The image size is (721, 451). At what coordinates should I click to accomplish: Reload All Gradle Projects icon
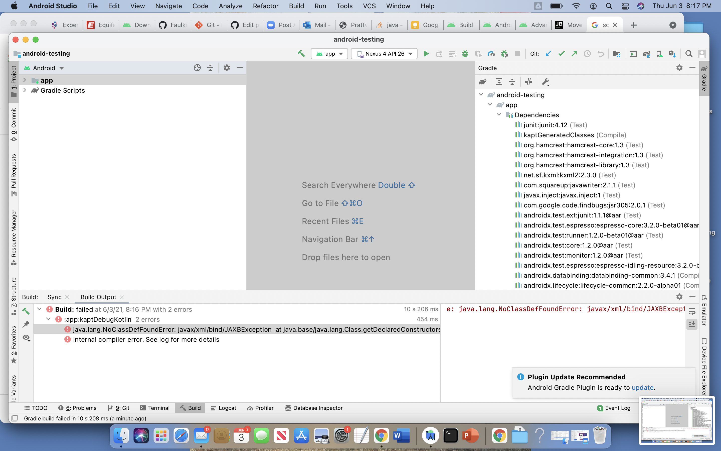(x=483, y=82)
